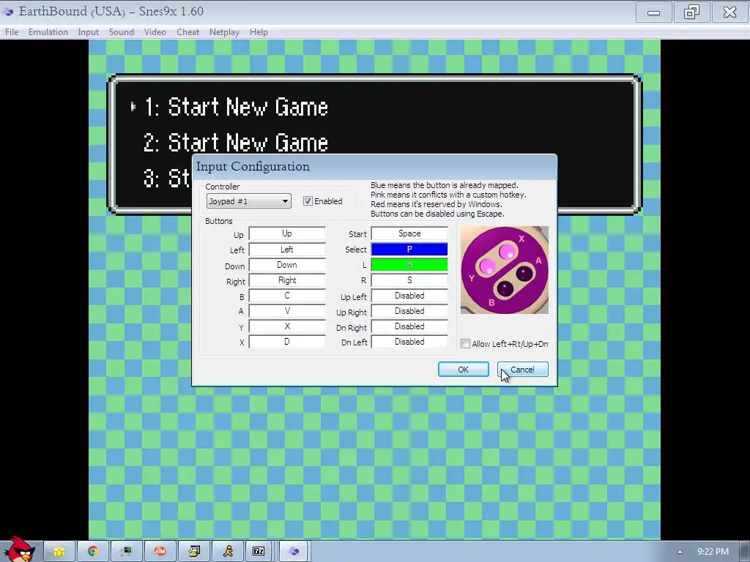
Task: Open the Sound menu
Action: click(x=121, y=32)
